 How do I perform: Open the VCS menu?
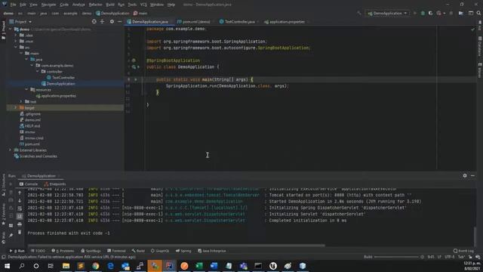pos(143,5)
